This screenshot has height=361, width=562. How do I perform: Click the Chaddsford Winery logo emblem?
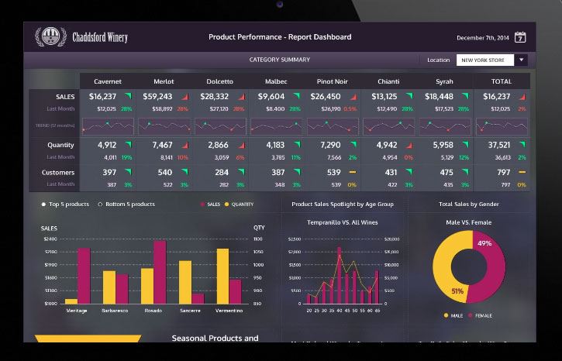[x=50, y=36]
